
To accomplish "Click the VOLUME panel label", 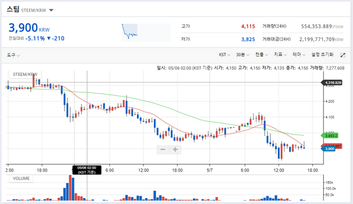I will coord(21,178).
